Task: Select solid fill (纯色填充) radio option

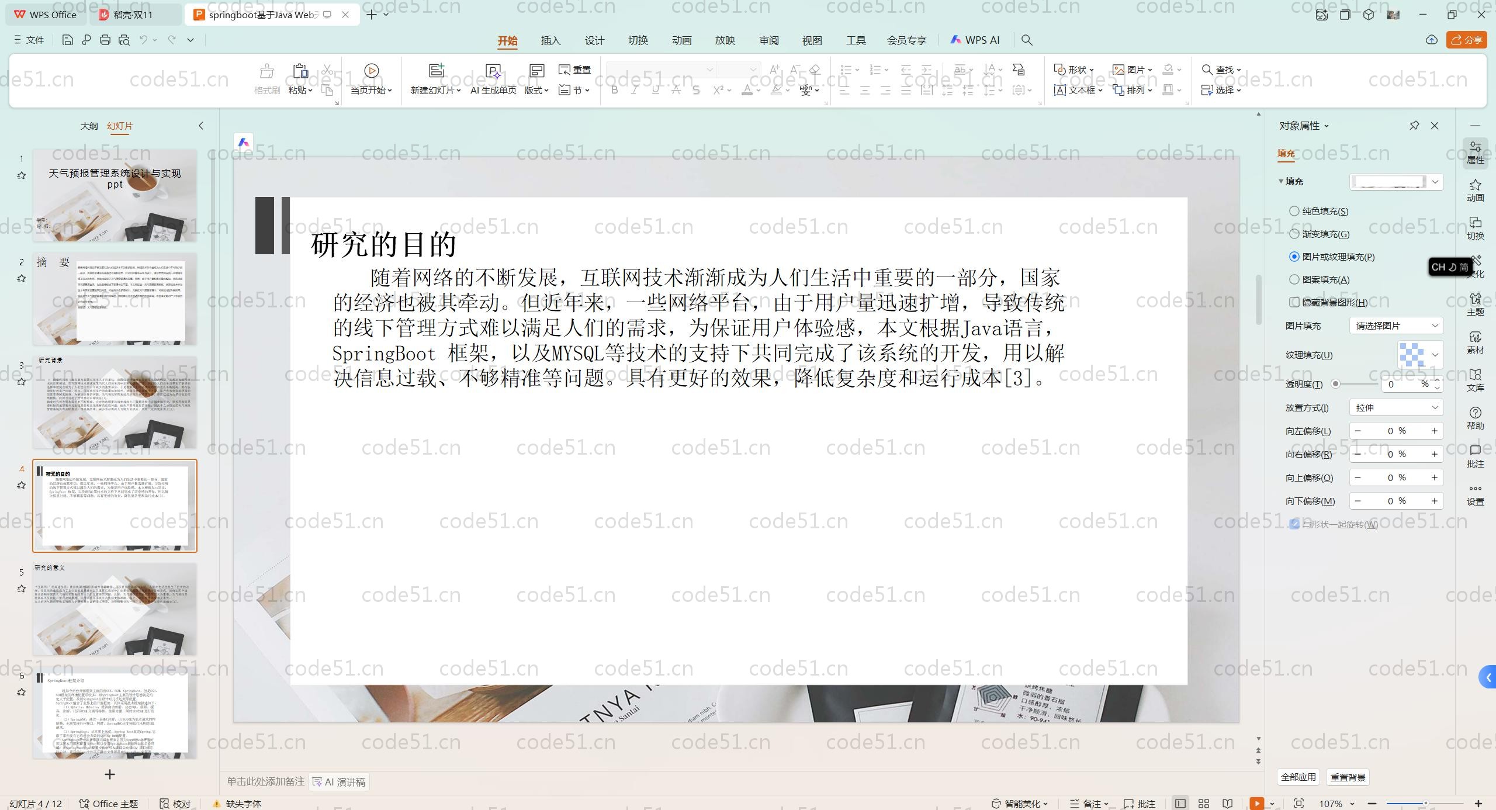Action: tap(1294, 211)
